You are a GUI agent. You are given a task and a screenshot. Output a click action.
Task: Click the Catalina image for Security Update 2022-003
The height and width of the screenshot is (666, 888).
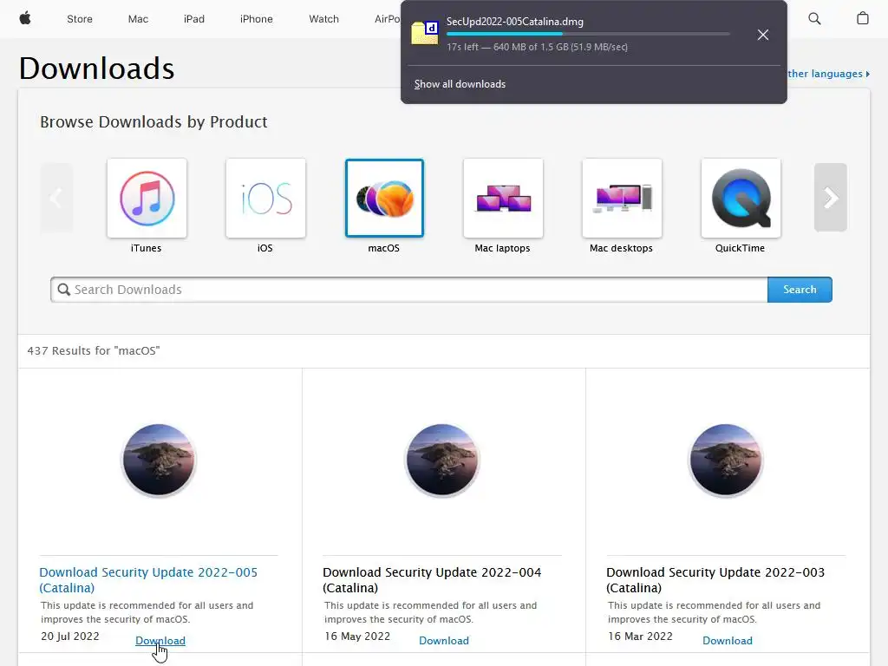coord(726,460)
